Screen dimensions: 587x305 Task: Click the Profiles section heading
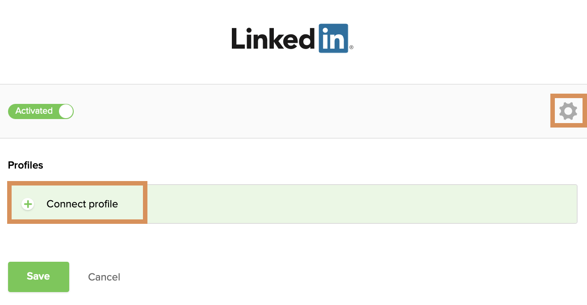25,165
